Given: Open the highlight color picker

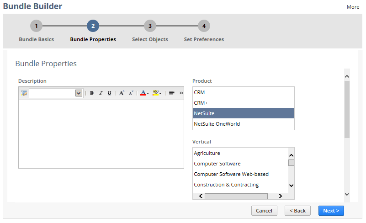Looking at the screenshot, I should tap(157, 93).
